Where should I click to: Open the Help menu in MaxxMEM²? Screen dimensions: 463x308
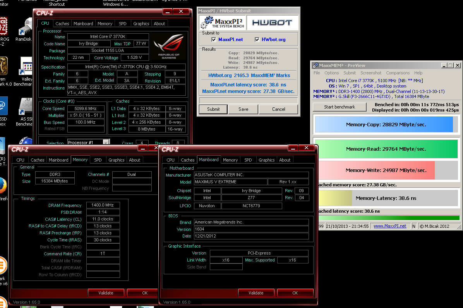tap(418, 73)
